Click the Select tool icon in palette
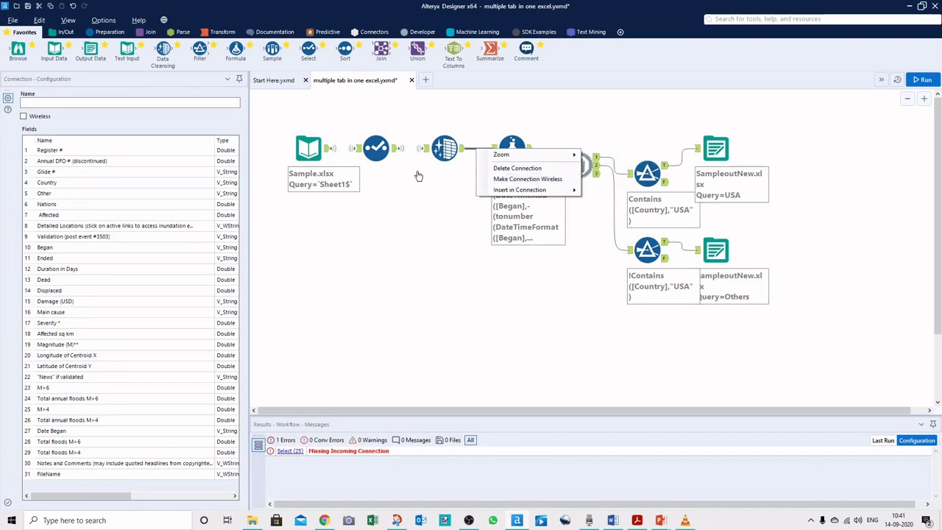 click(x=308, y=49)
